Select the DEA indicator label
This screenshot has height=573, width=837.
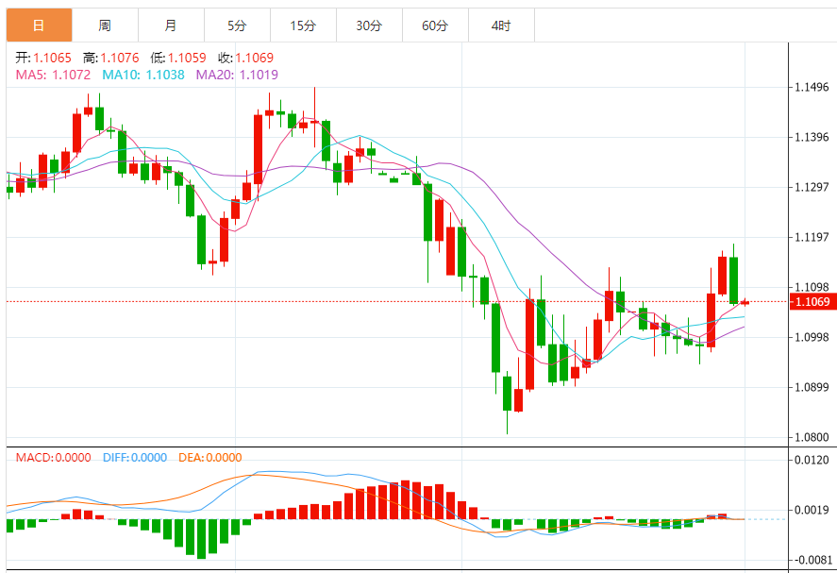209,458
